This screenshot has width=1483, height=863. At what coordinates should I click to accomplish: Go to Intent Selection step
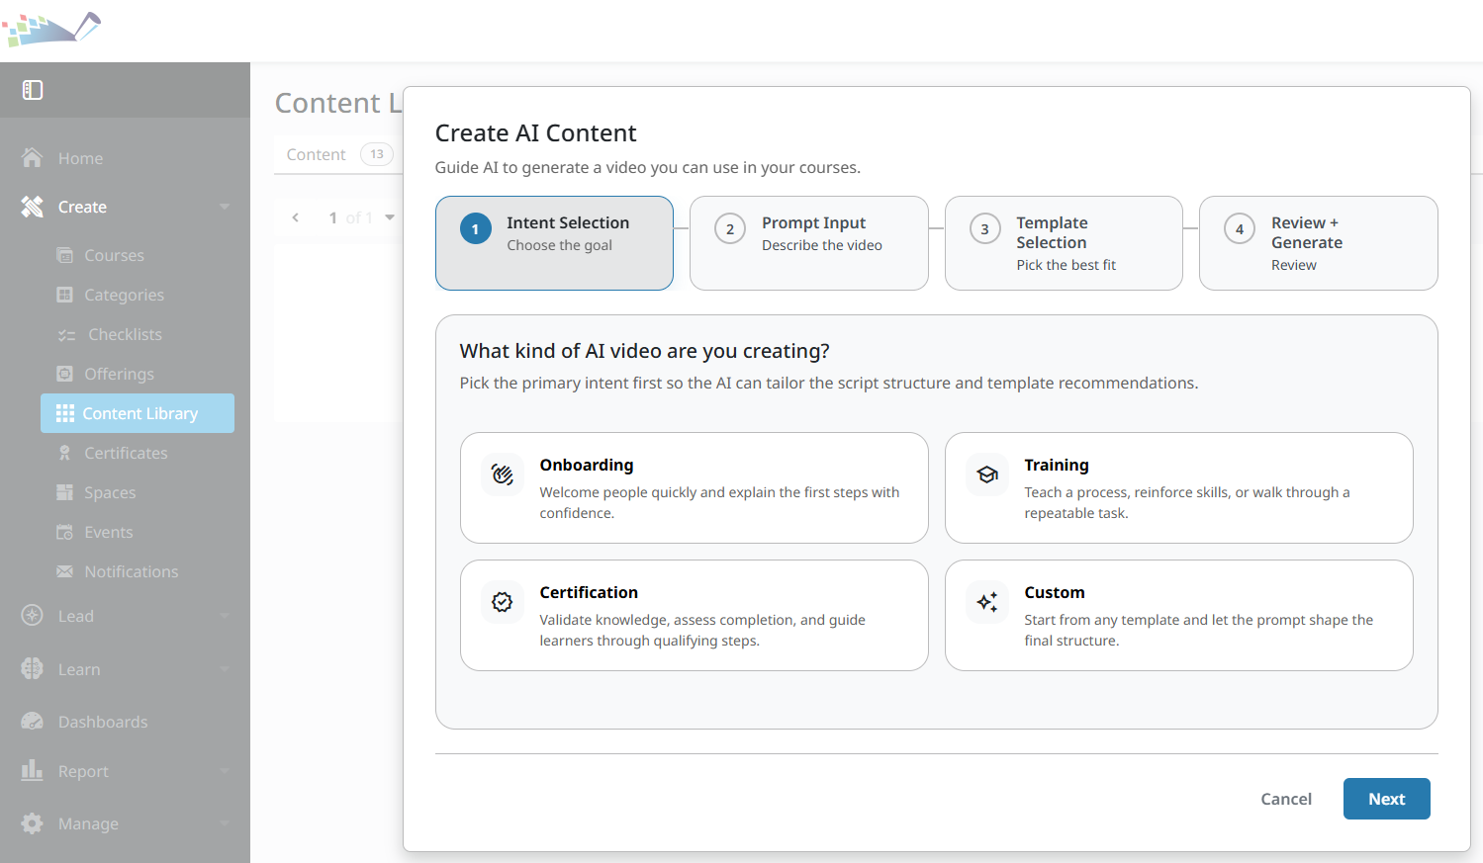click(x=554, y=243)
